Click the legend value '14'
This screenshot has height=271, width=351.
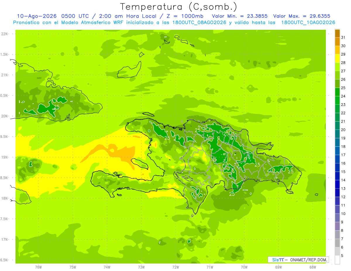(343, 180)
